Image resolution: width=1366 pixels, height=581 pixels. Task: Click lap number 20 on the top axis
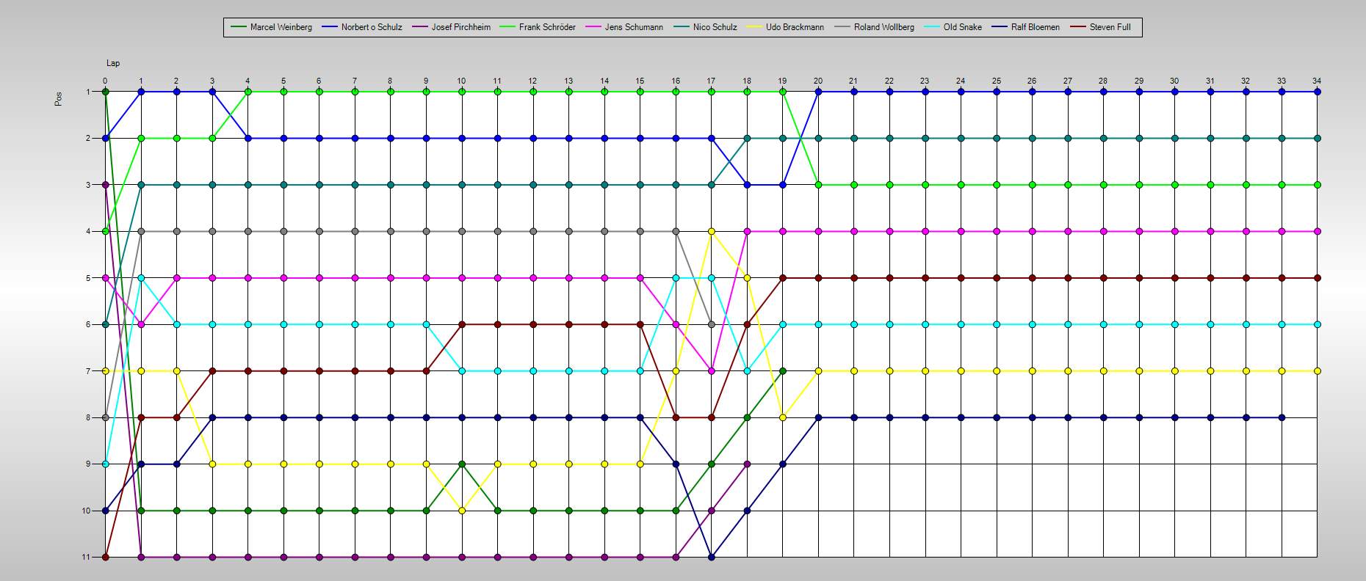[x=818, y=81]
